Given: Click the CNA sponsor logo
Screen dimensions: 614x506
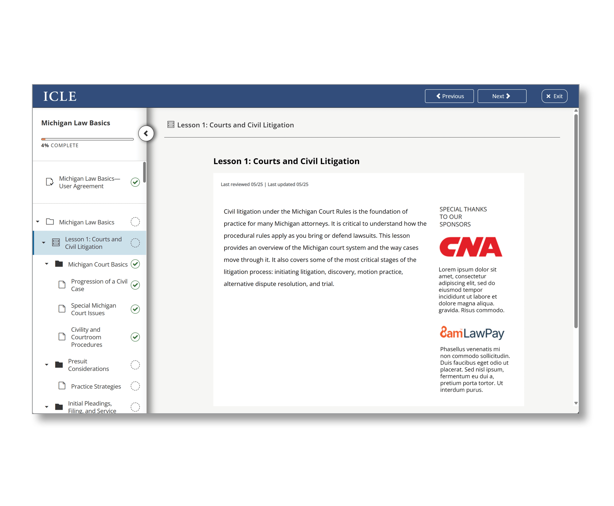Looking at the screenshot, I should click(471, 247).
